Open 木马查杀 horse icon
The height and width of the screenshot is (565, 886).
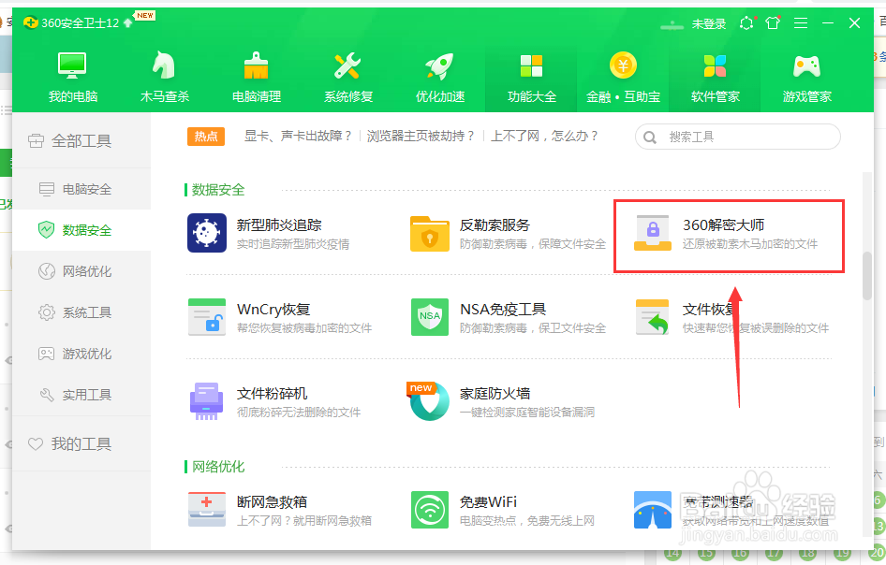(164, 65)
